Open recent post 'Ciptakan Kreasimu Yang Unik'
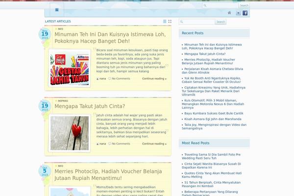The height and width of the screenshot is (196, 294). click(x=214, y=91)
